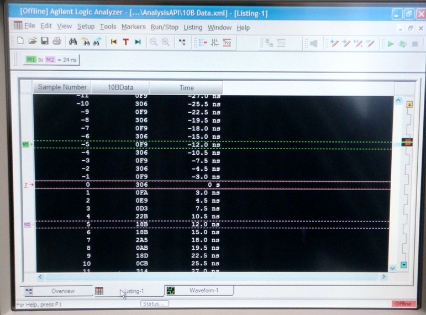Viewport: 426px width, 315px height.
Task: Open the Tools menu
Action: (x=108, y=27)
